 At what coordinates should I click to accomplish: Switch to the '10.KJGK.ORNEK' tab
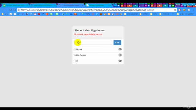43,5
